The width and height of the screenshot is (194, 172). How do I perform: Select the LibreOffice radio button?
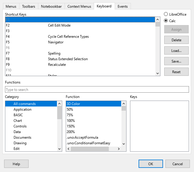175,14
